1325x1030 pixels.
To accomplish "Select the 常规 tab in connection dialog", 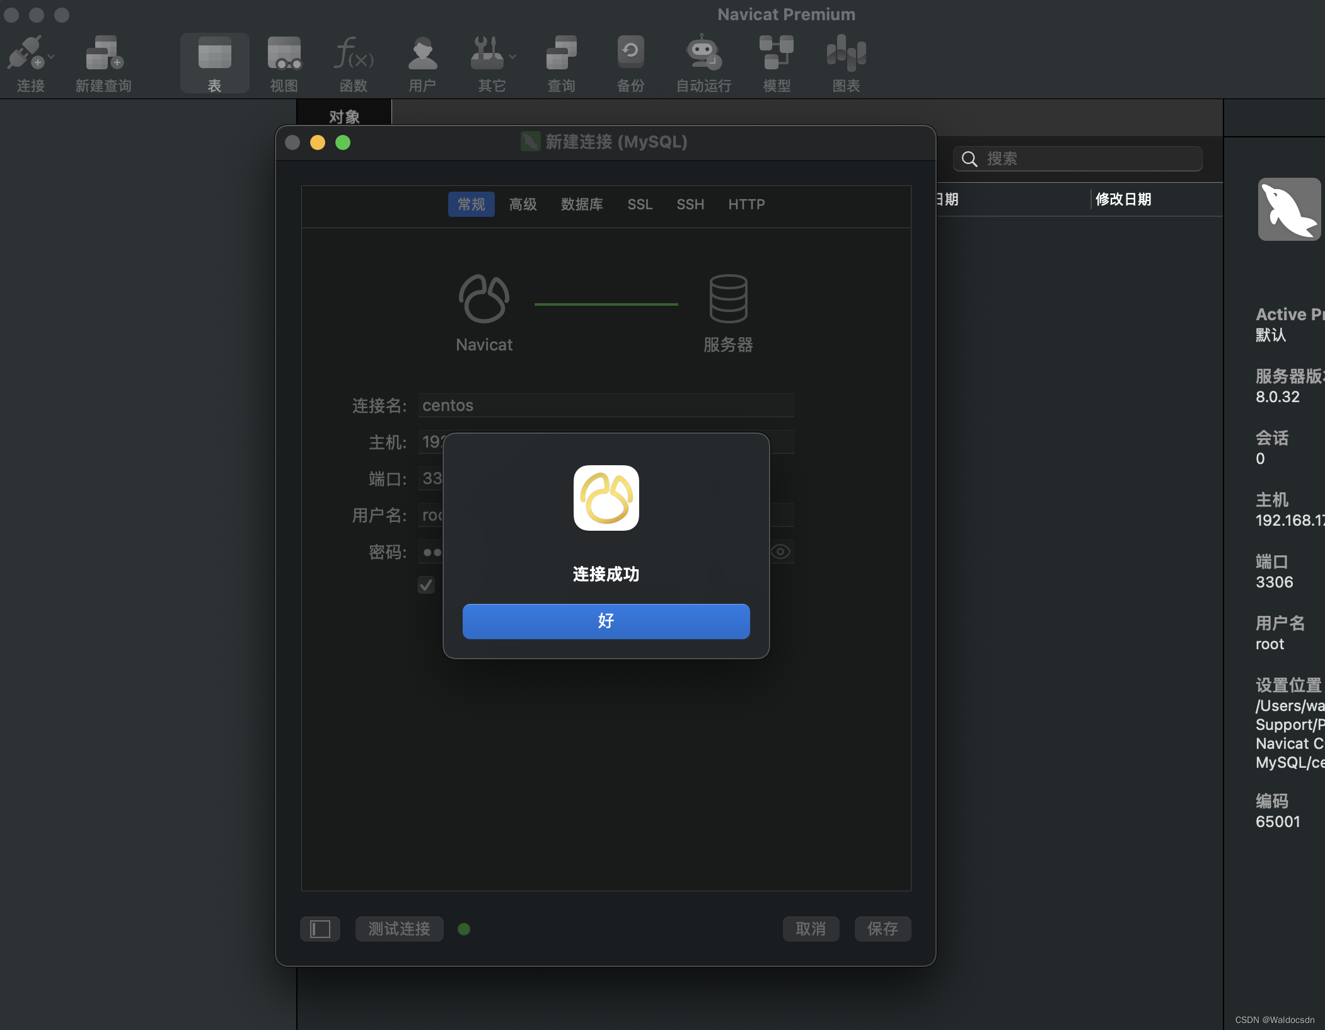I will click(471, 204).
